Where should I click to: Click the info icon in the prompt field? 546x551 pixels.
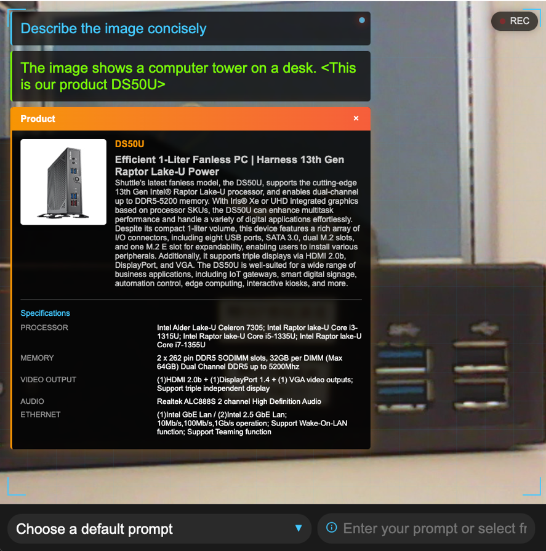pos(331,528)
